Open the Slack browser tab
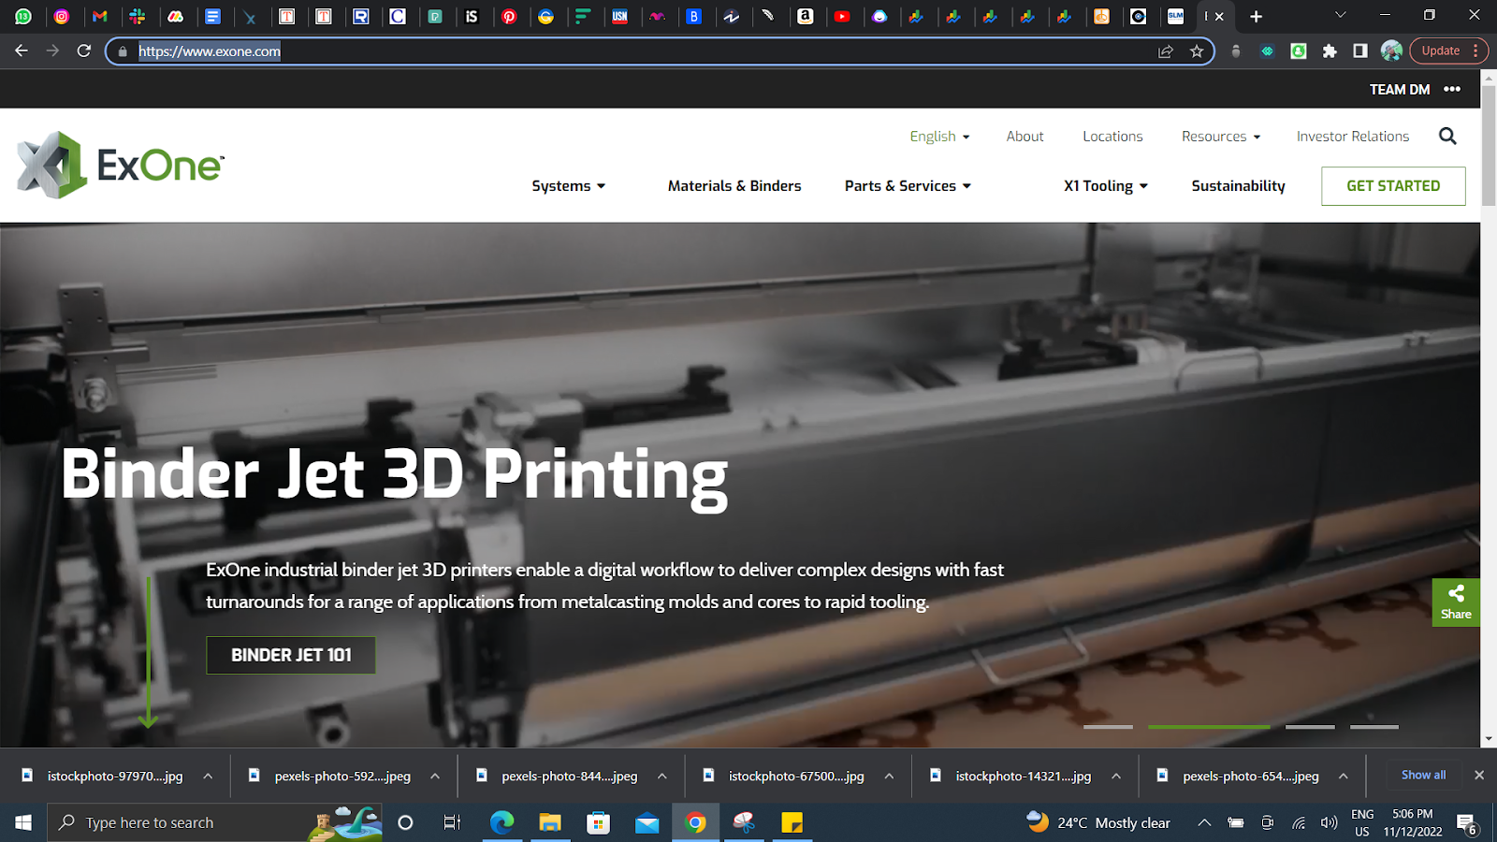Viewport: 1497px width, 842px height. click(x=138, y=16)
